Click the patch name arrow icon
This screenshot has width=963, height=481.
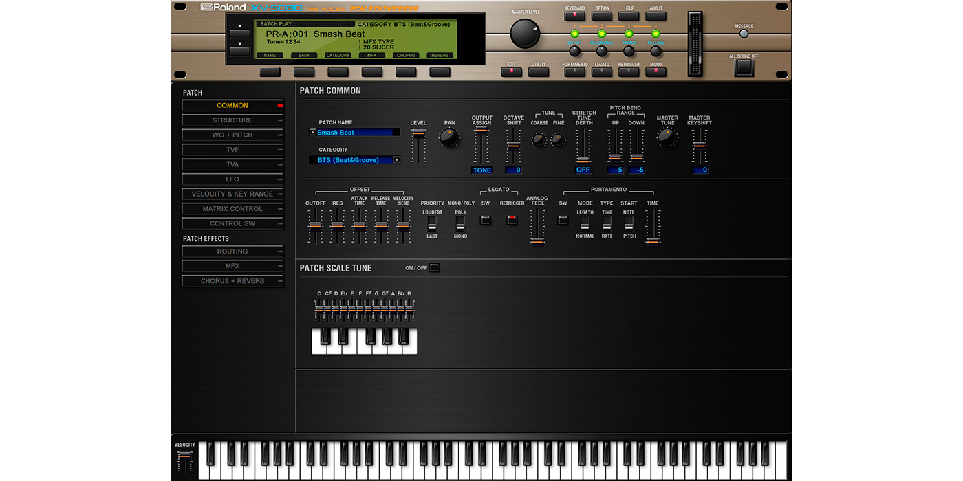pos(313,132)
